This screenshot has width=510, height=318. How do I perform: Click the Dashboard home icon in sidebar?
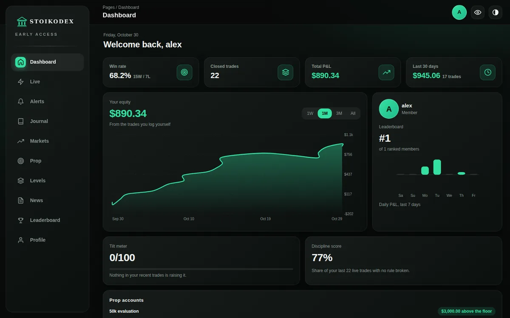pyautogui.click(x=21, y=62)
